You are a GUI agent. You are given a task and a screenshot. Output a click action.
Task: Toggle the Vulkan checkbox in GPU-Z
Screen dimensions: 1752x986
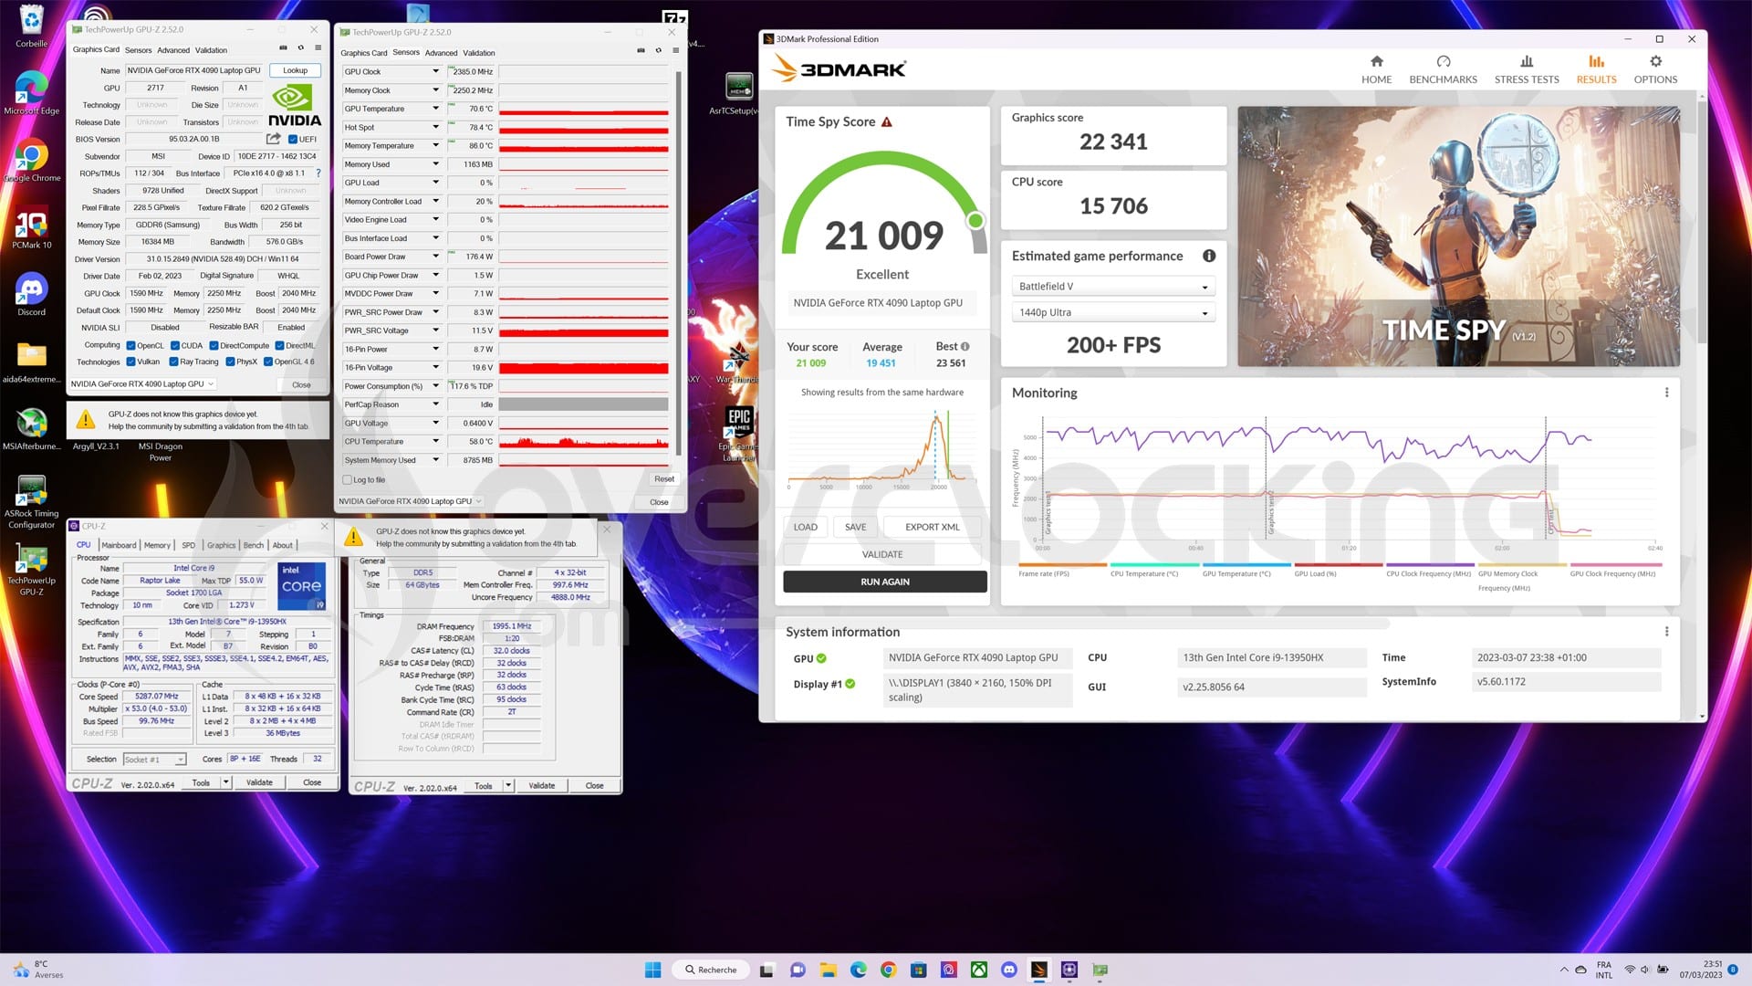click(130, 362)
